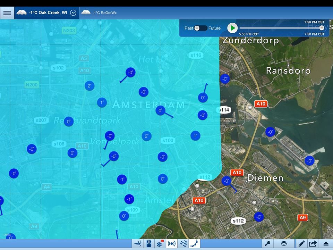333x250 pixels.
Task: Tap the 2° station marker left of s100
Action: click(146, 136)
